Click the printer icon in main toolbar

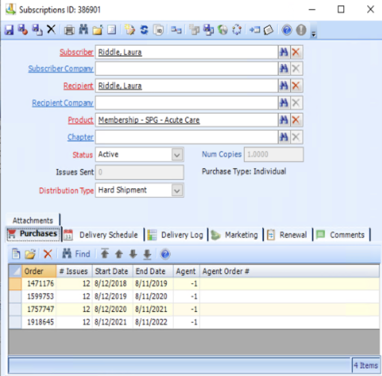(x=69, y=30)
